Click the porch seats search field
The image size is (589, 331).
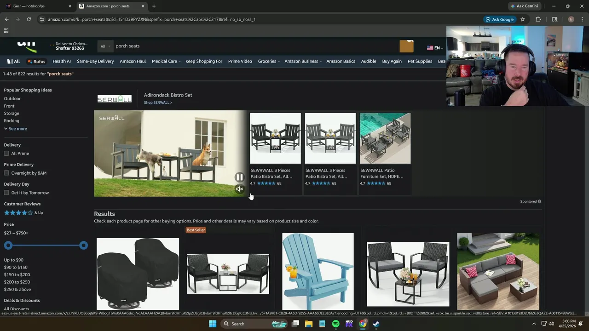pos(255,46)
